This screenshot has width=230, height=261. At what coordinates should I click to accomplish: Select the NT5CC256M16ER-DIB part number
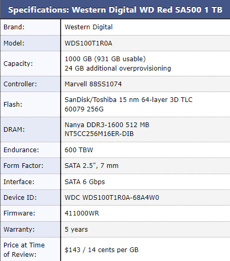pyautogui.click(x=99, y=134)
